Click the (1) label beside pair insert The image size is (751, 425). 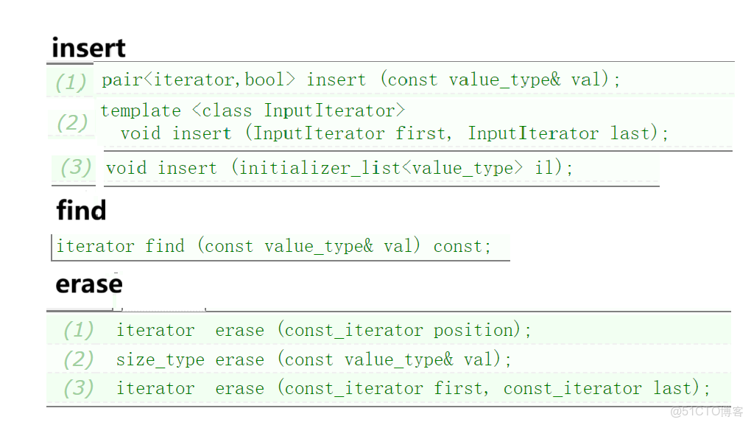point(71,82)
